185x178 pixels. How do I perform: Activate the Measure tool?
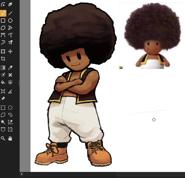[x=10, y=91]
